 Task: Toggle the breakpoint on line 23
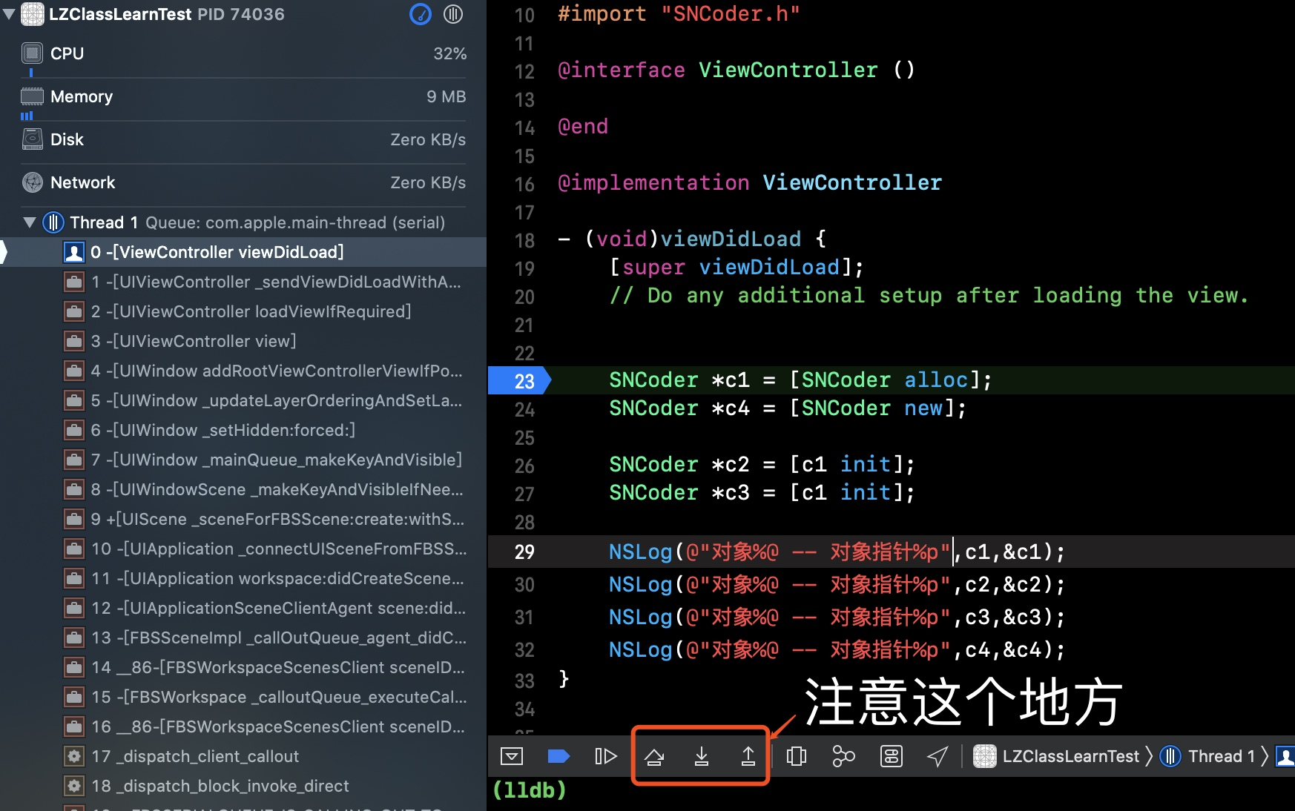[519, 380]
